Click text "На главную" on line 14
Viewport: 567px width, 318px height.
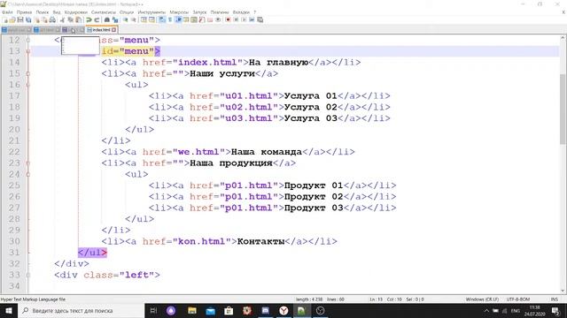click(278, 63)
